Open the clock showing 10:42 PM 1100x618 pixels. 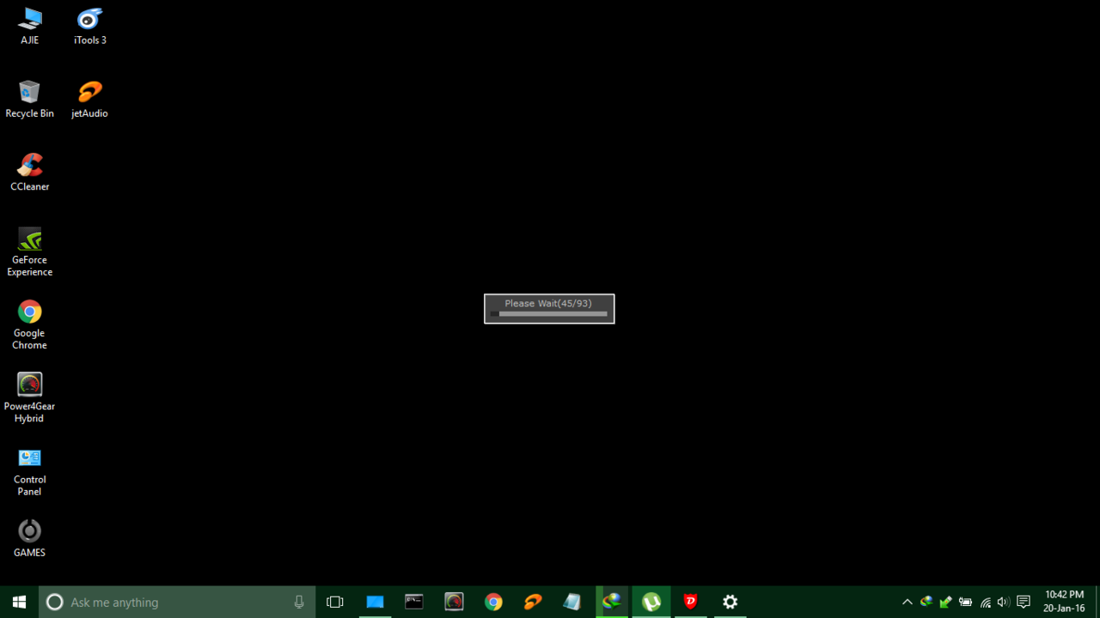pos(1064,602)
